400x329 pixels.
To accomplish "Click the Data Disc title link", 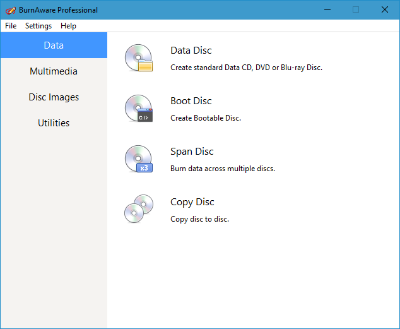I will tap(191, 51).
